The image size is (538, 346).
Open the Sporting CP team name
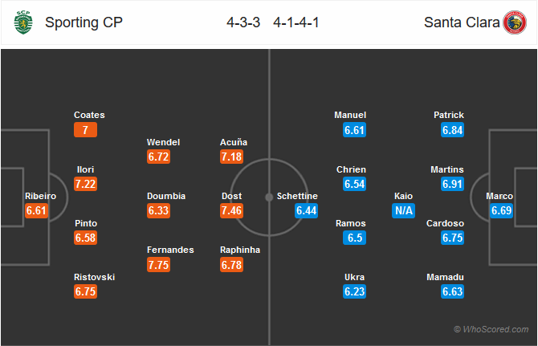[84, 22]
